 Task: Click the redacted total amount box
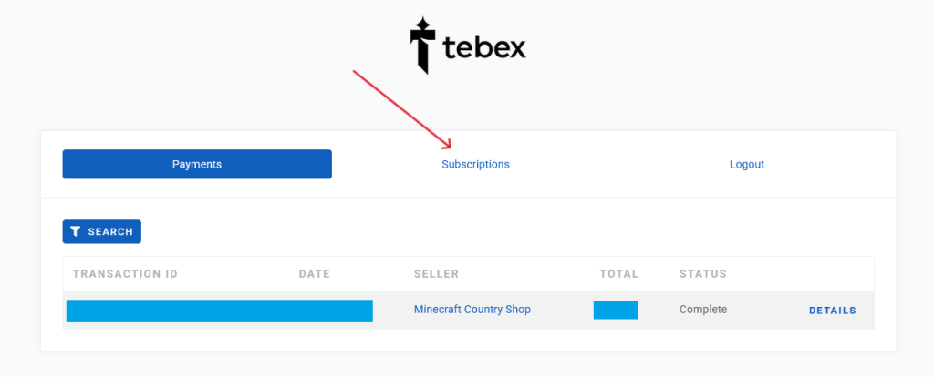615,311
